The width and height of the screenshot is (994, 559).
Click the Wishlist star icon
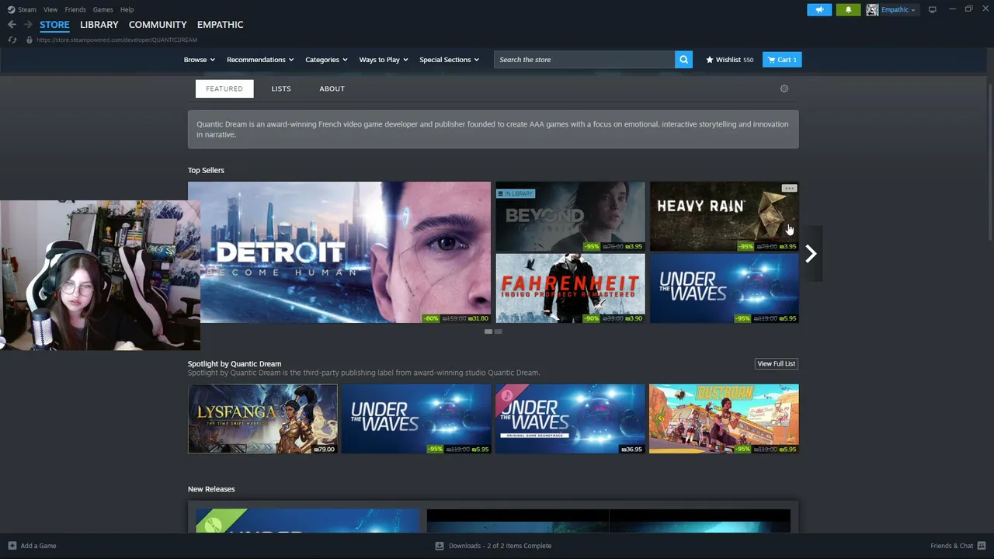click(x=710, y=60)
